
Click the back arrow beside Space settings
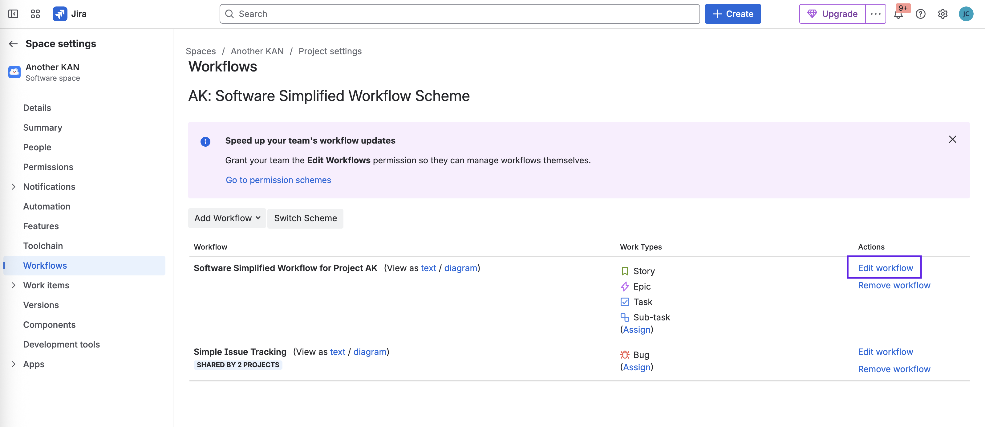[x=13, y=44]
